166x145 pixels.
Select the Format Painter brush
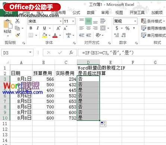[x=18, y=35]
